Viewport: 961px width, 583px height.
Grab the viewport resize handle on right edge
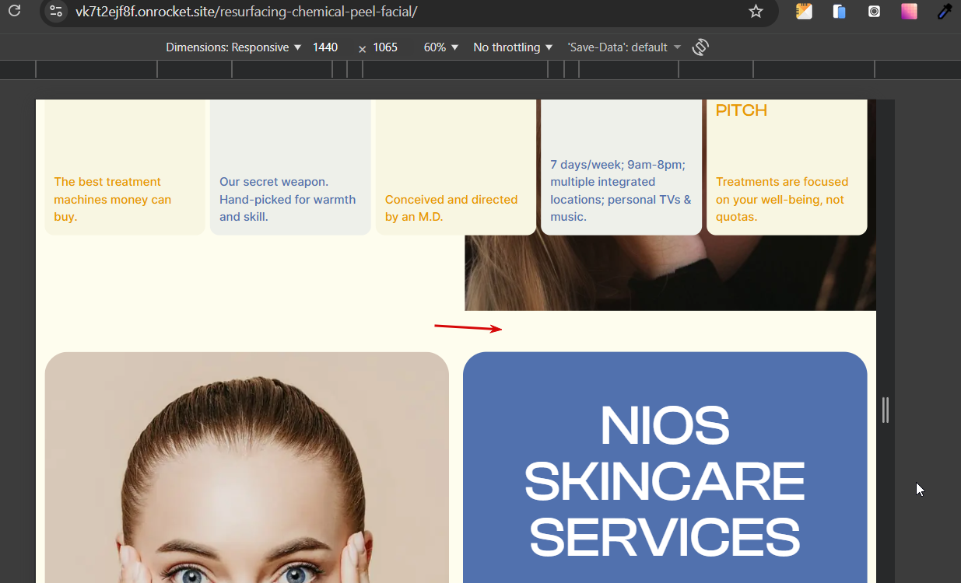pos(885,410)
